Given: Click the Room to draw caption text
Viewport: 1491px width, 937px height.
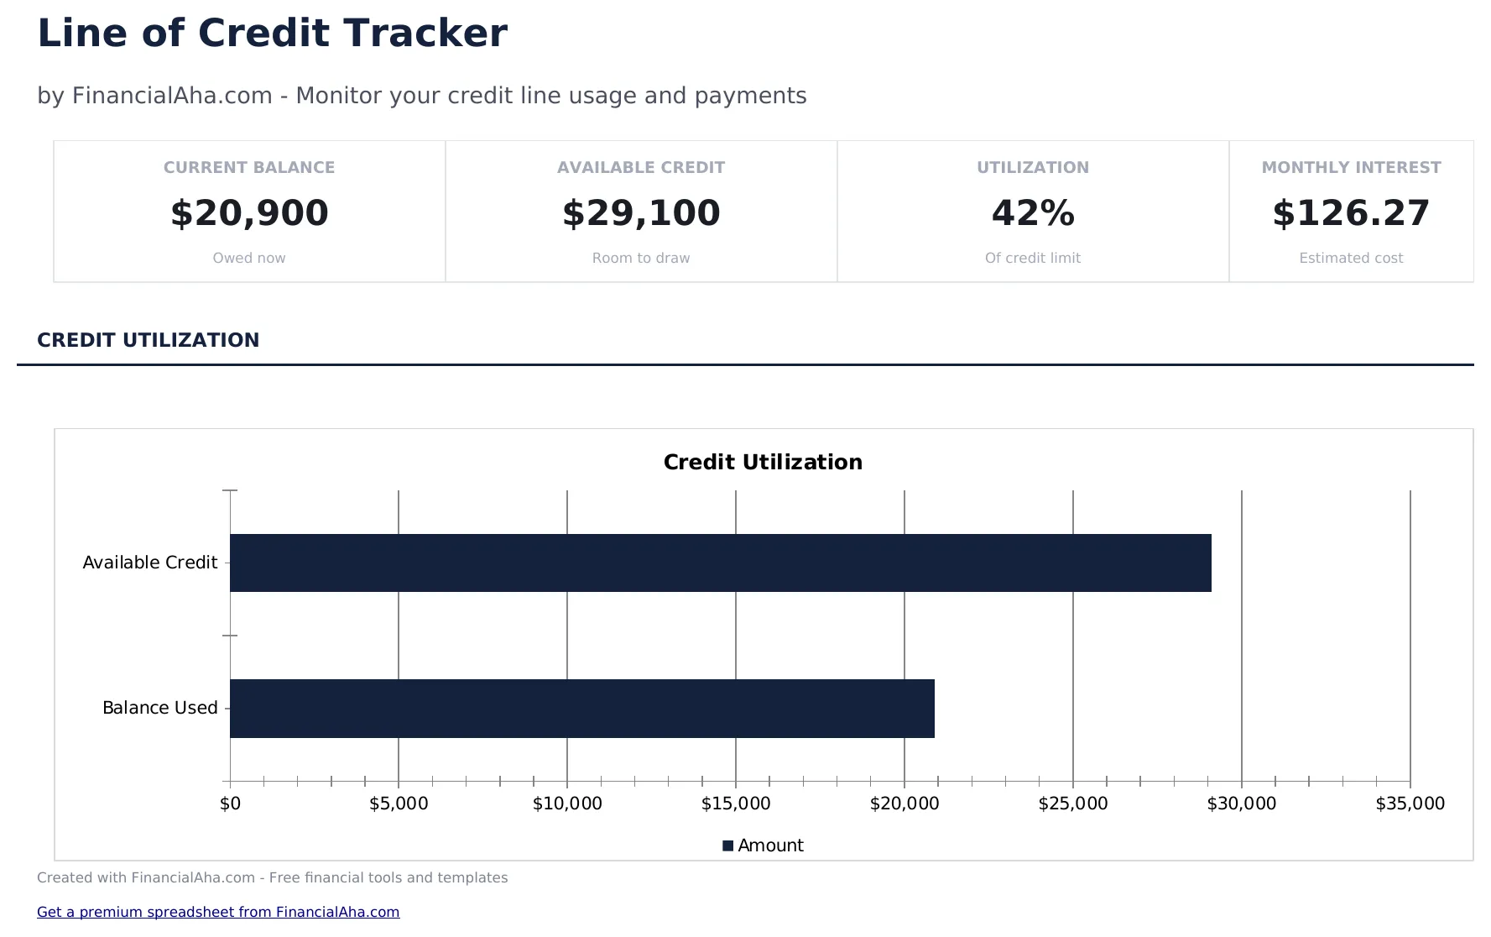Looking at the screenshot, I should click(640, 258).
